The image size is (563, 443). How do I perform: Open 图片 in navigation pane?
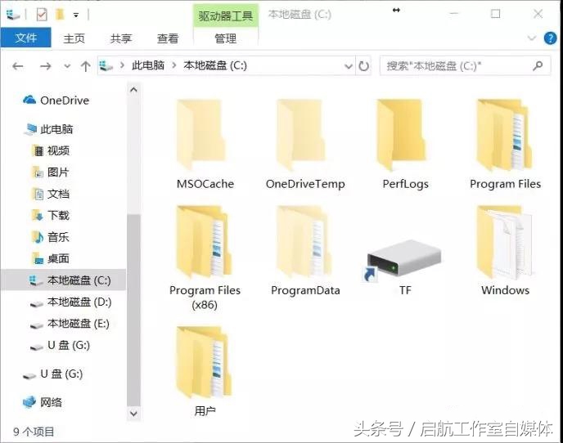[x=51, y=172]
